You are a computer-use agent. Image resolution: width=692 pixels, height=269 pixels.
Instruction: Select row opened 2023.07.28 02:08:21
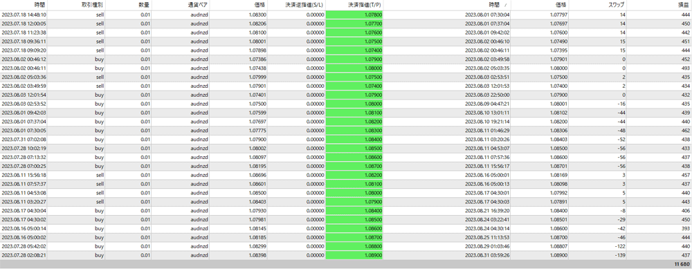click(346, 255)
